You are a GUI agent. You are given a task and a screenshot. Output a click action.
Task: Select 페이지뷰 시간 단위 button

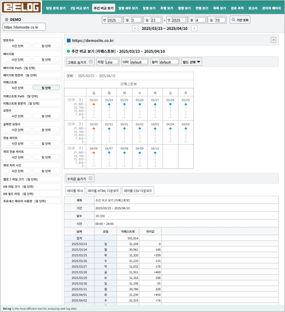17,59
